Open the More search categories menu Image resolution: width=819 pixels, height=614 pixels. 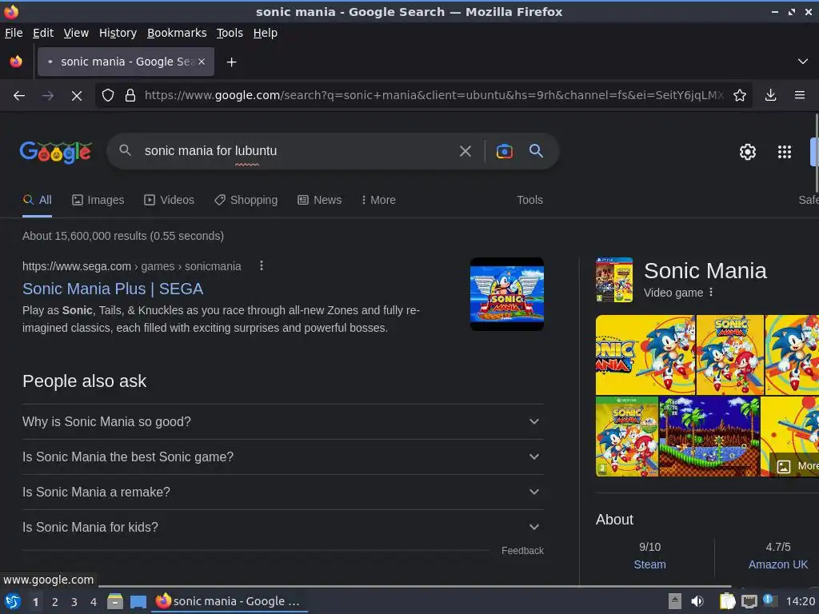click(378, 200)
